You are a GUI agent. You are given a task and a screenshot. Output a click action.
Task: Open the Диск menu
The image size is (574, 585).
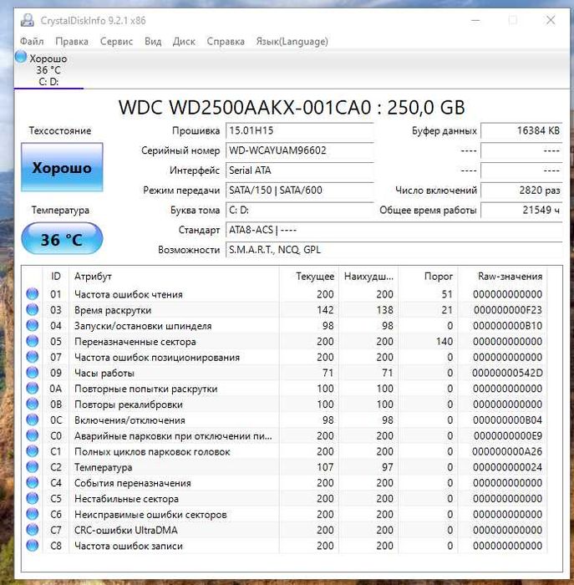pyautogui.click(x=184, y=41)
